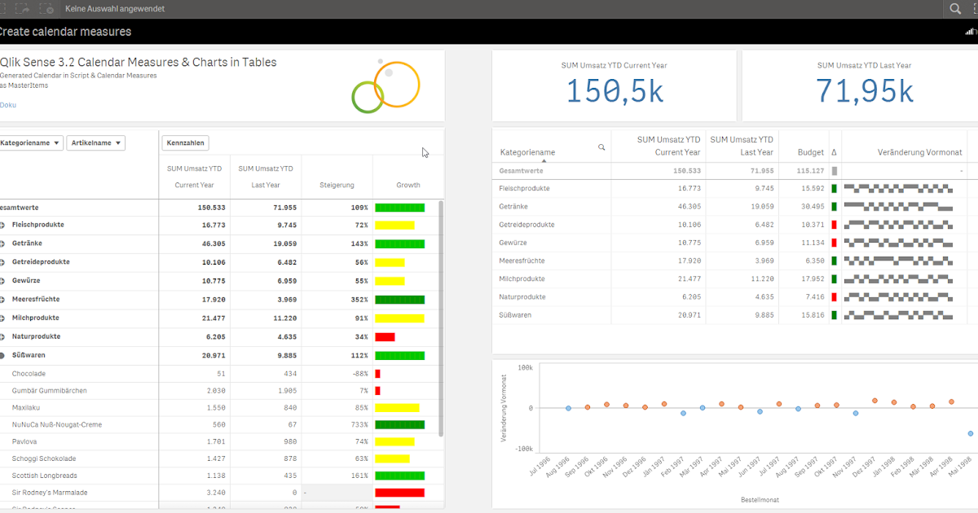
Task: Click Gewürze in the right table
Action: click(513, 243)
